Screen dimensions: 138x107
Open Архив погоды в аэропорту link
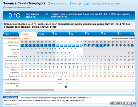(21, 7)
